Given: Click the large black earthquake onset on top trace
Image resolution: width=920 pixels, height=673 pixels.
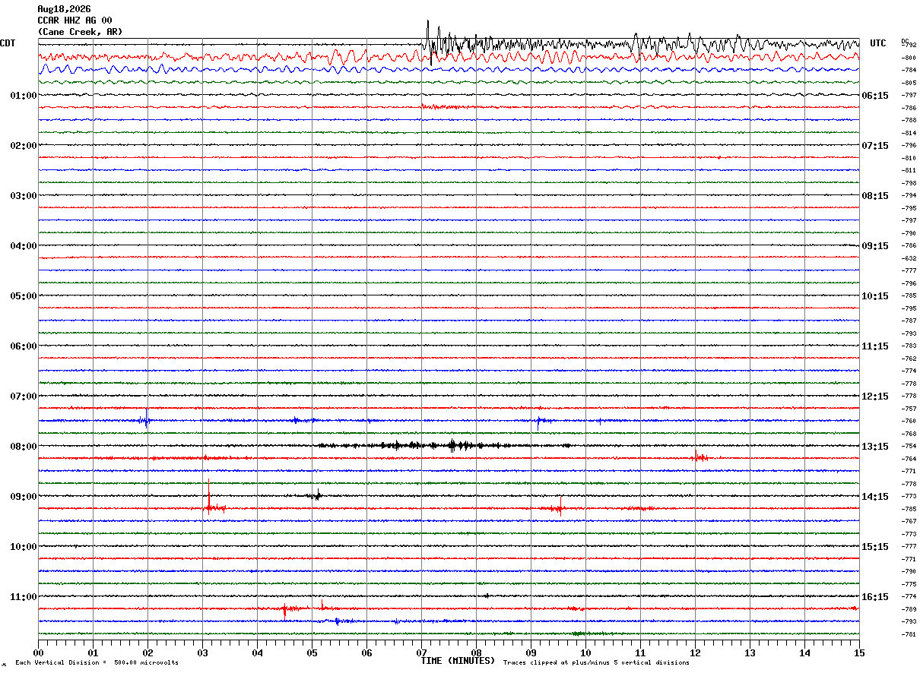Looking at the screenshot, I should click(429, 42).
